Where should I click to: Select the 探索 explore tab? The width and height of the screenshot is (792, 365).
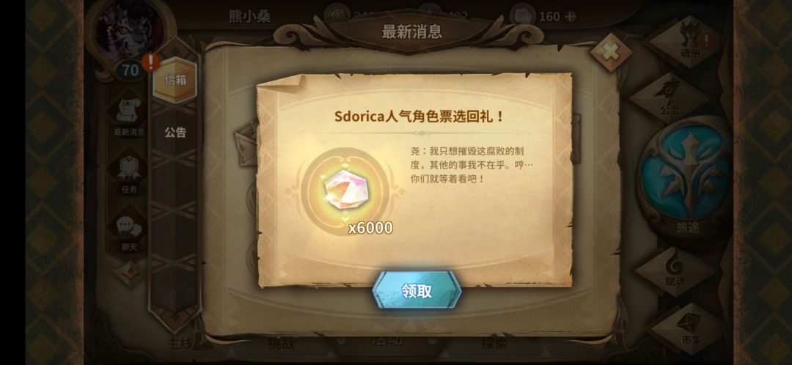(x=494, y=344)
